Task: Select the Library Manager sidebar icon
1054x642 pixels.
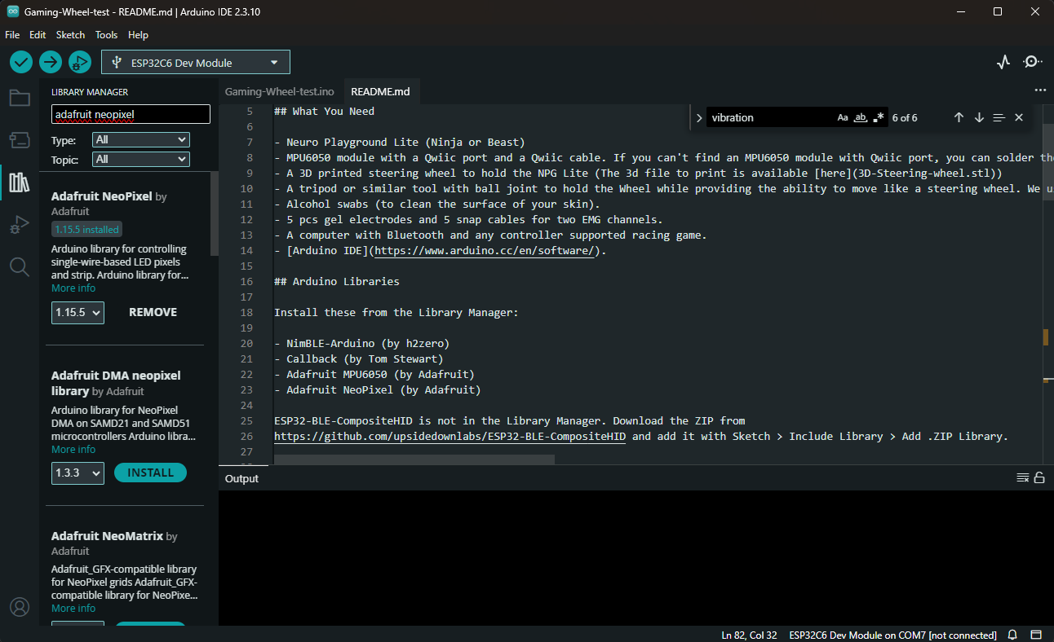Action: tap(20, 182)
